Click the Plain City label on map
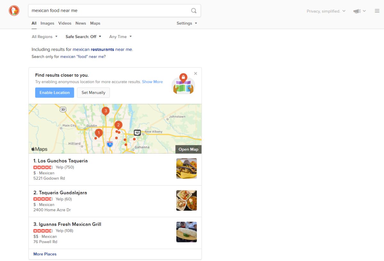The height and width of the screenshot is (261, 384). coord(69,125)
